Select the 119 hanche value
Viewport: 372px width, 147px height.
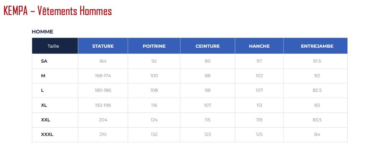pyautogui.click(x=259, y=120)
